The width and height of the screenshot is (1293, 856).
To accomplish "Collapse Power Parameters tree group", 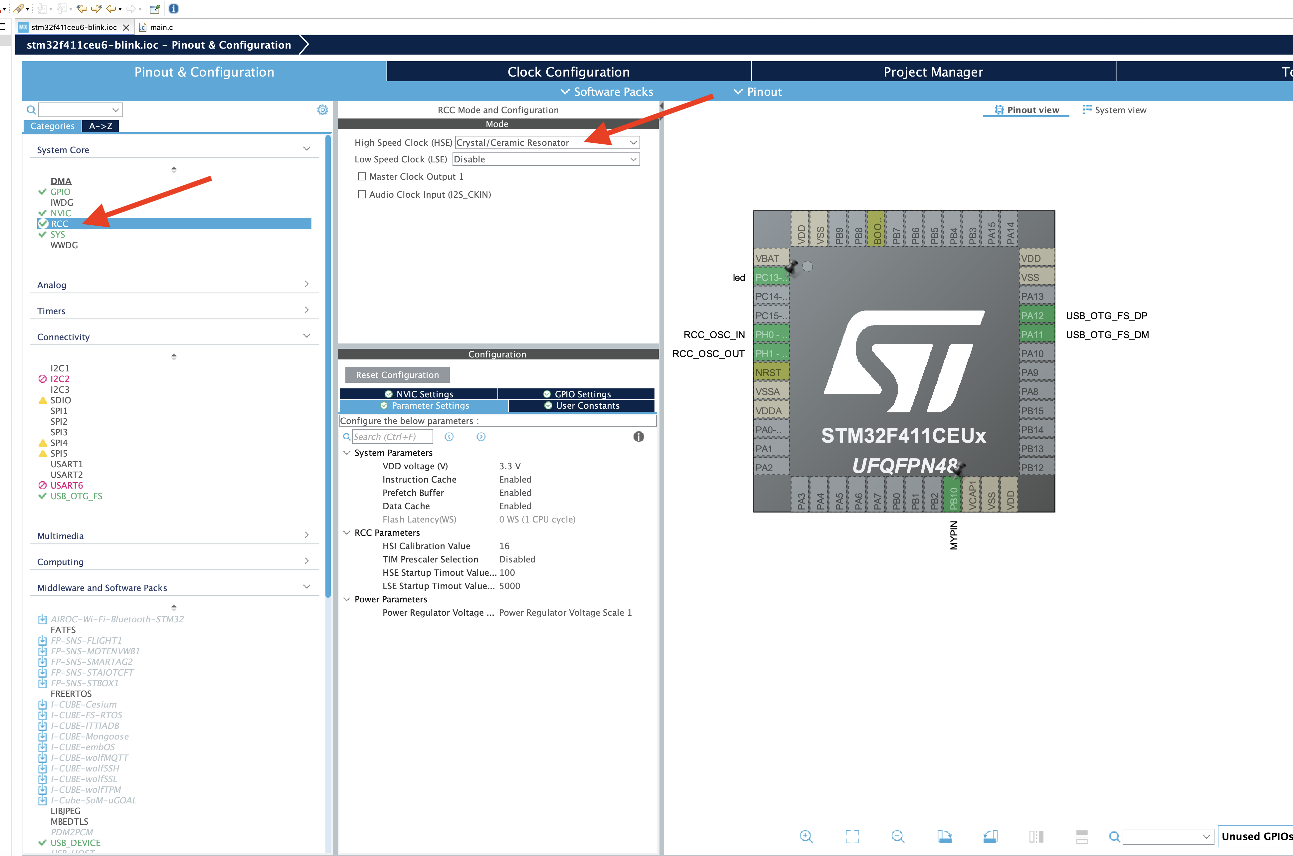I will (347, 599).
